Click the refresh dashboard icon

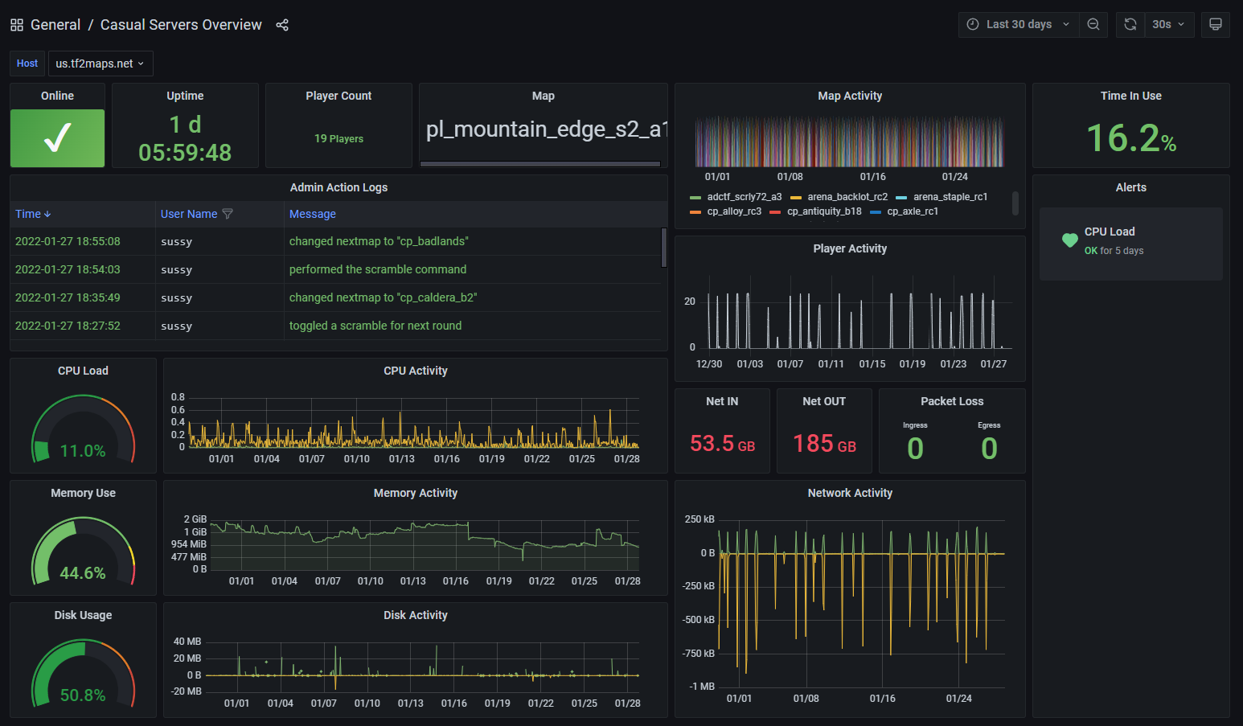(1130, 24)
